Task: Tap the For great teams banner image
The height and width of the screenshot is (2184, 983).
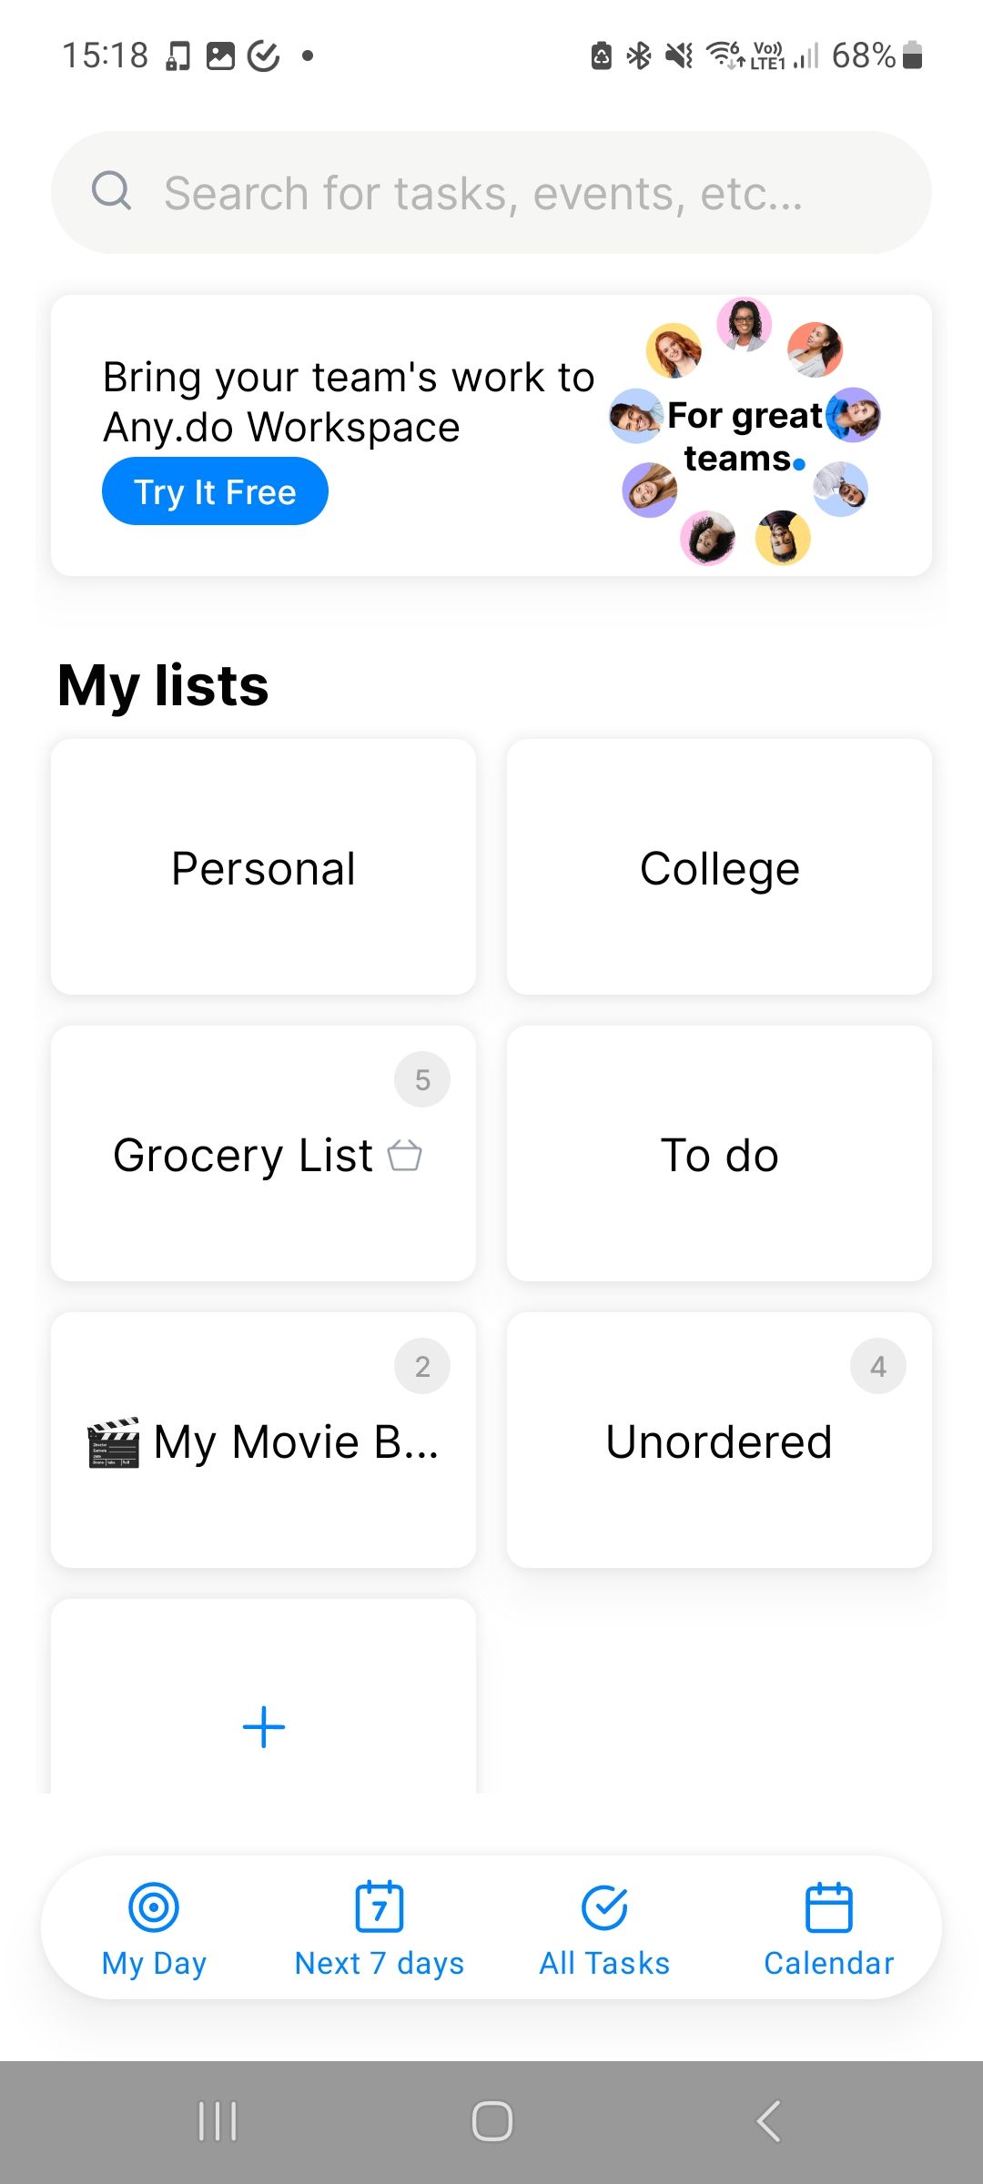Action: [x=745, y=433]
